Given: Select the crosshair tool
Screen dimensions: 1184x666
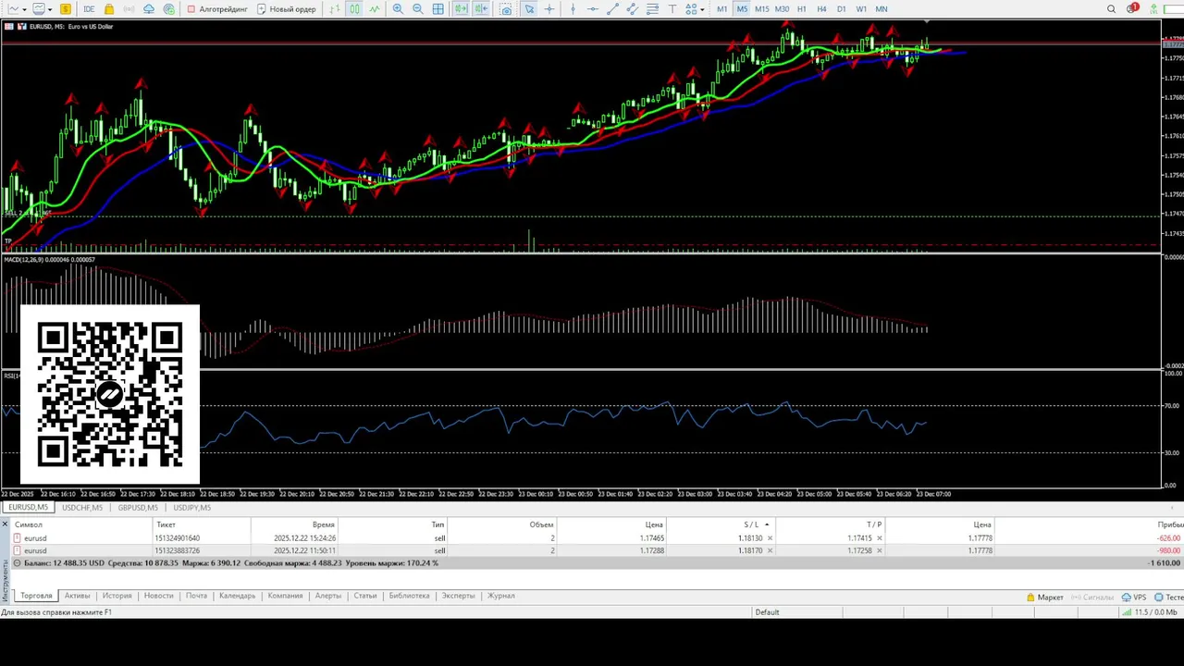Looking at the screenshot, I should (549, 9).
